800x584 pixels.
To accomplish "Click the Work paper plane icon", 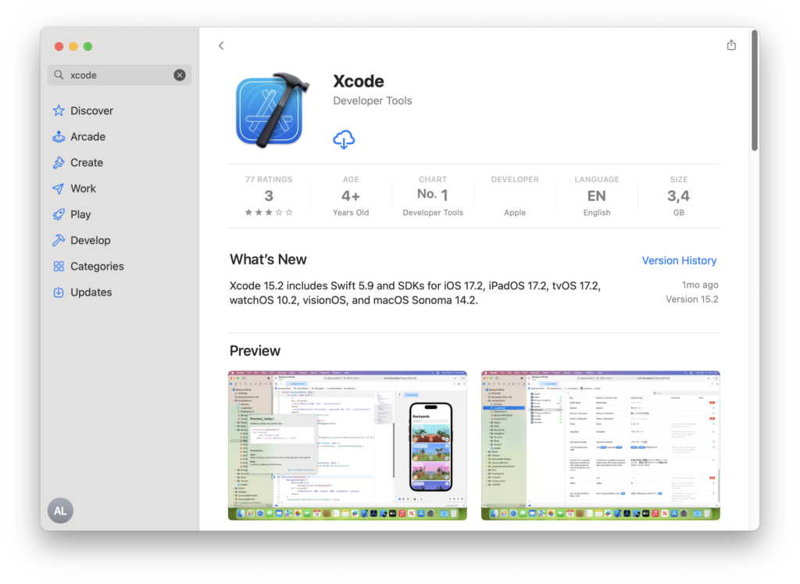I will pos(59,189).
